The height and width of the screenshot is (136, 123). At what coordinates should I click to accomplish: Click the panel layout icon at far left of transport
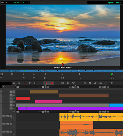[x=1, y=74]
